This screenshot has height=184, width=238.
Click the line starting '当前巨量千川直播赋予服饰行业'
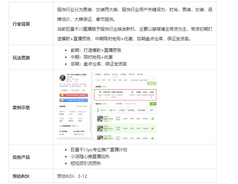[x=135, y=29]
